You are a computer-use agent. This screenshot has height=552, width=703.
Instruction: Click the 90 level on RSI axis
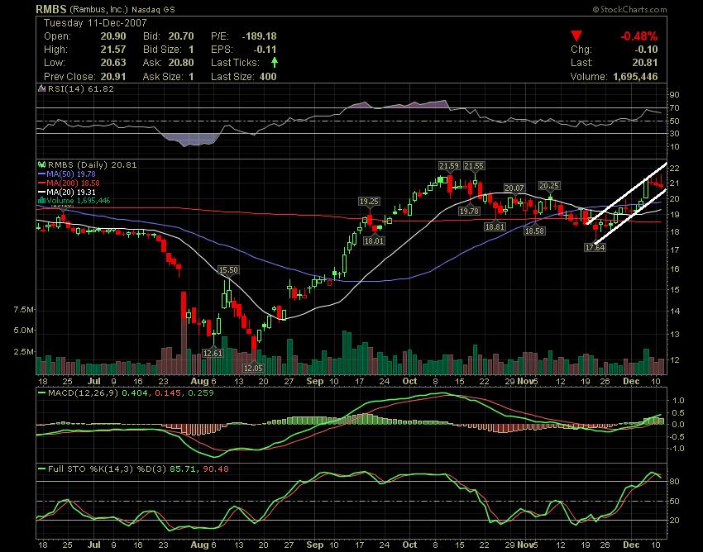[x=674, y=94]
